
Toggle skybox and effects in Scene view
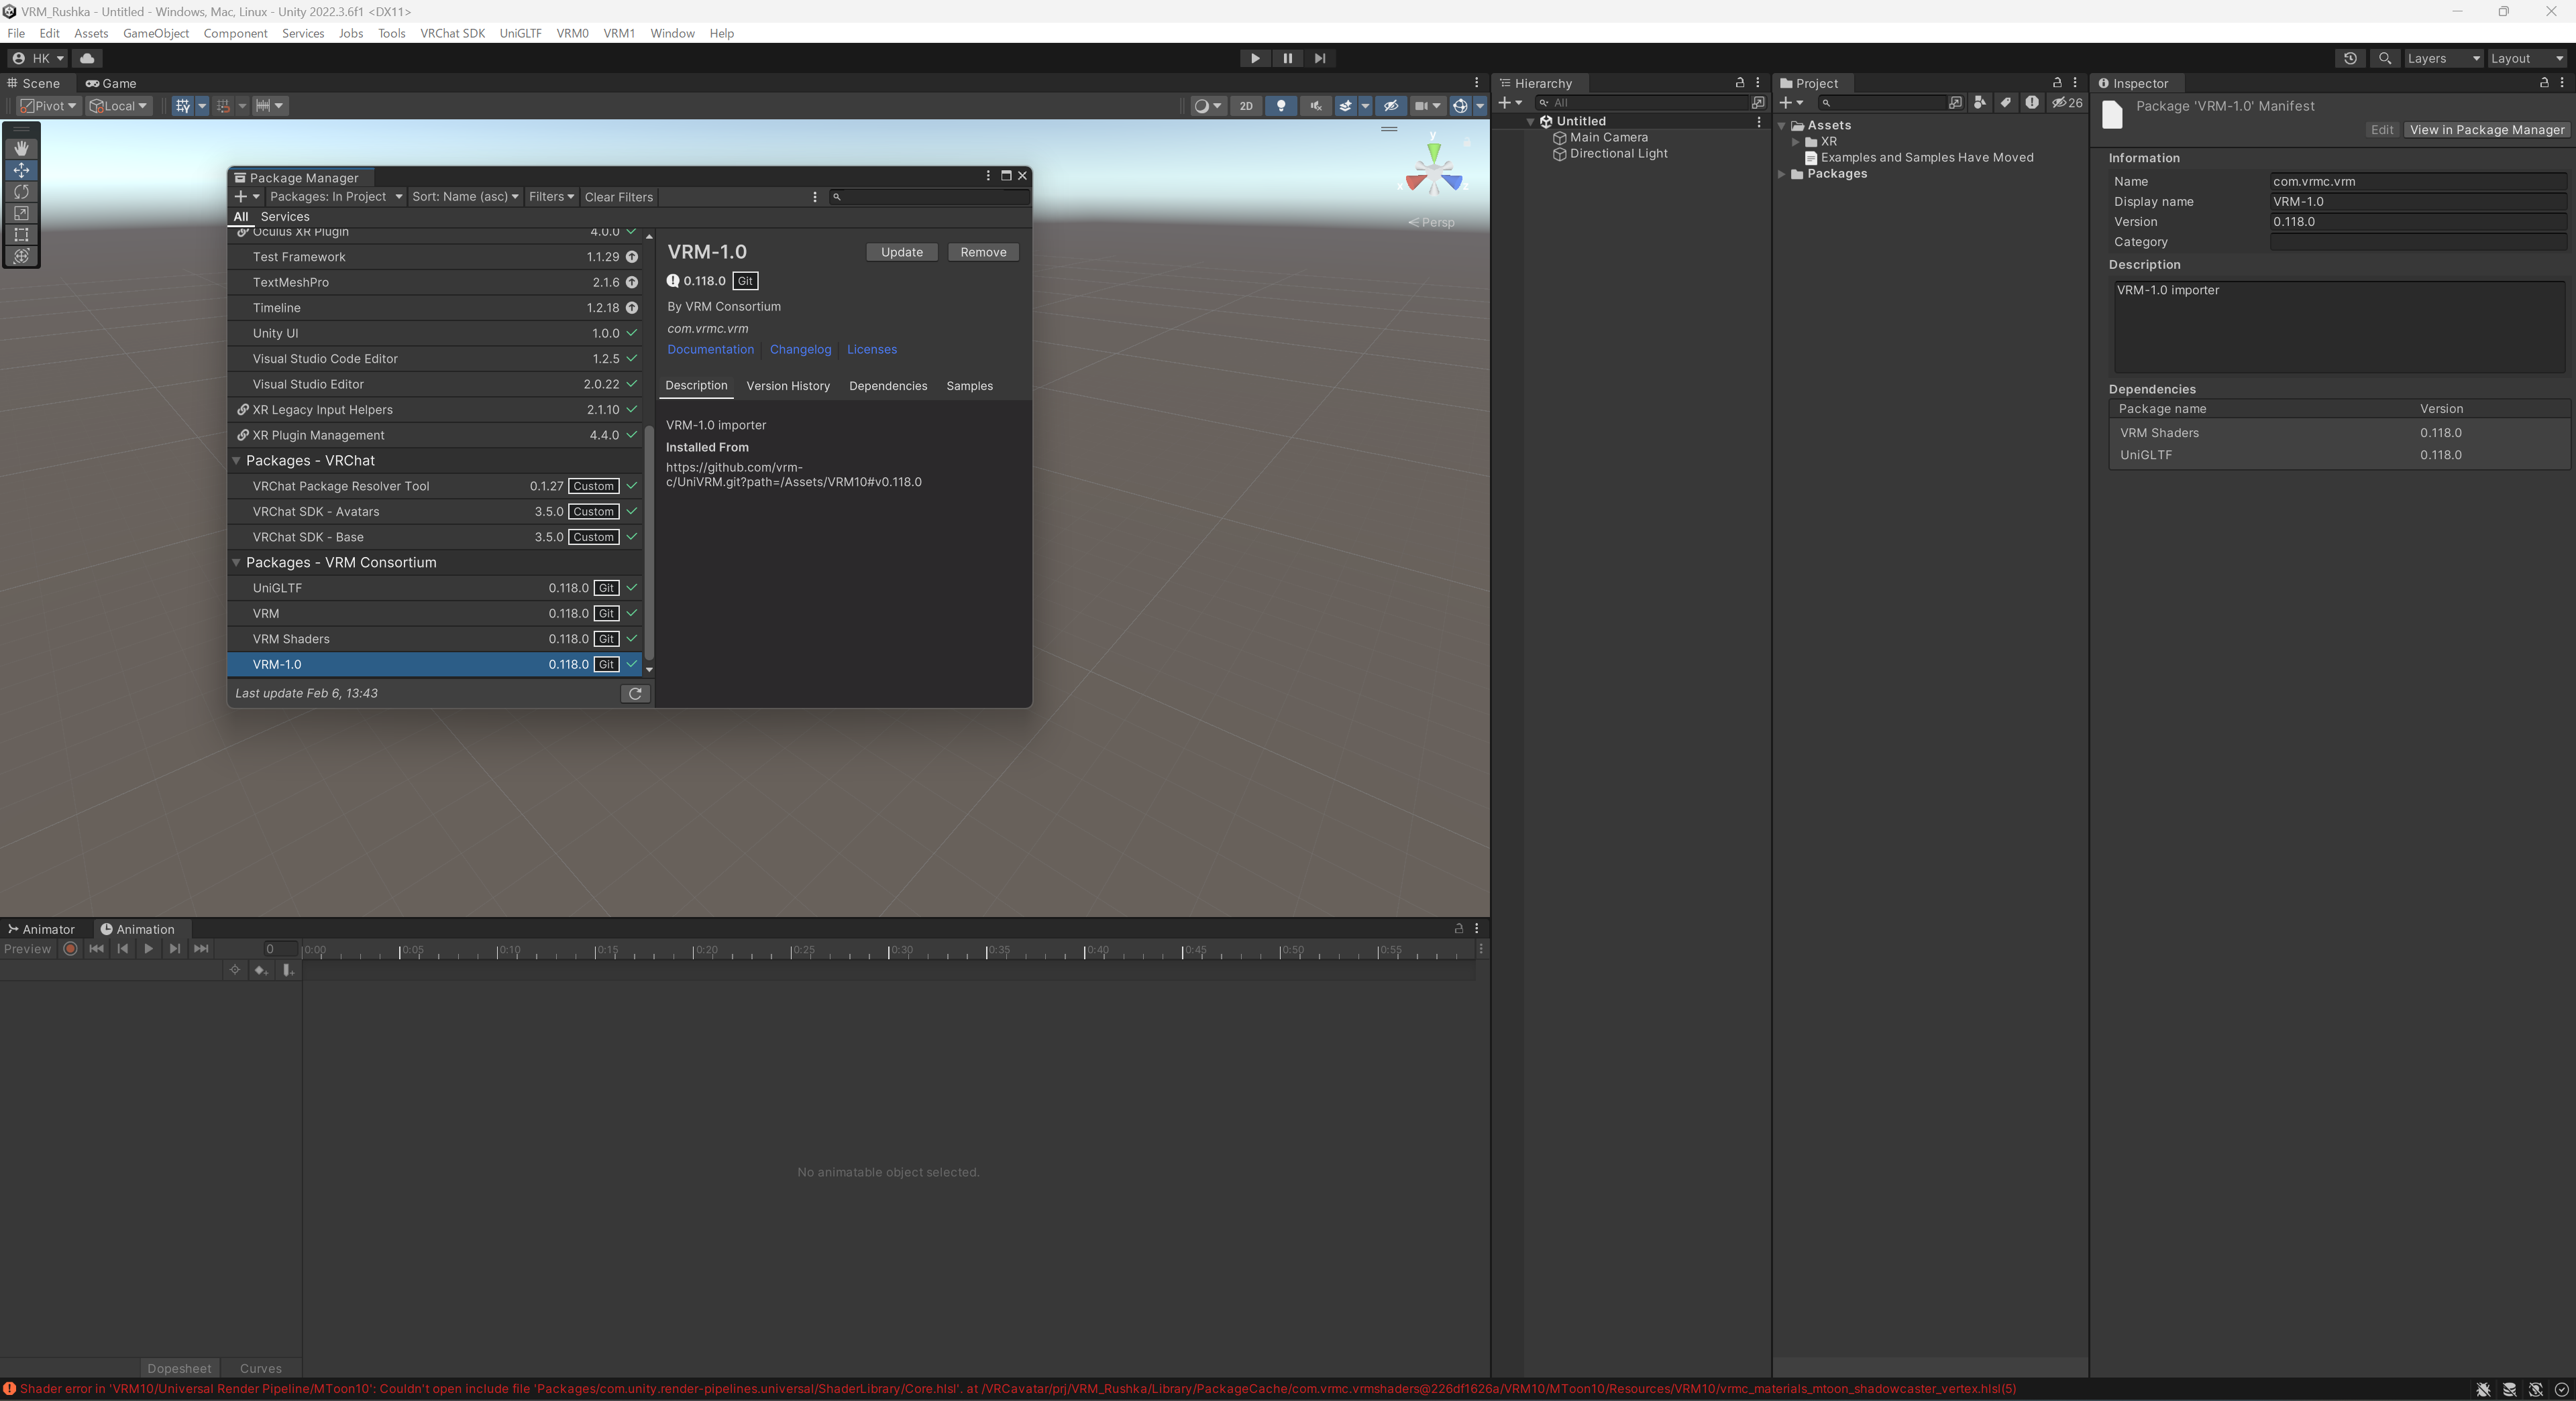pos(1345,106)
